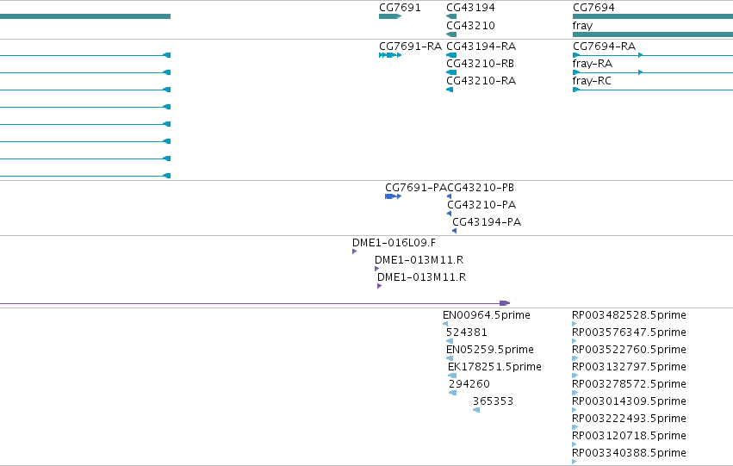The width and height of the screenshot is (733, 466).
Task: Select the RP003522760.5prime label
Action: (630, 350)
